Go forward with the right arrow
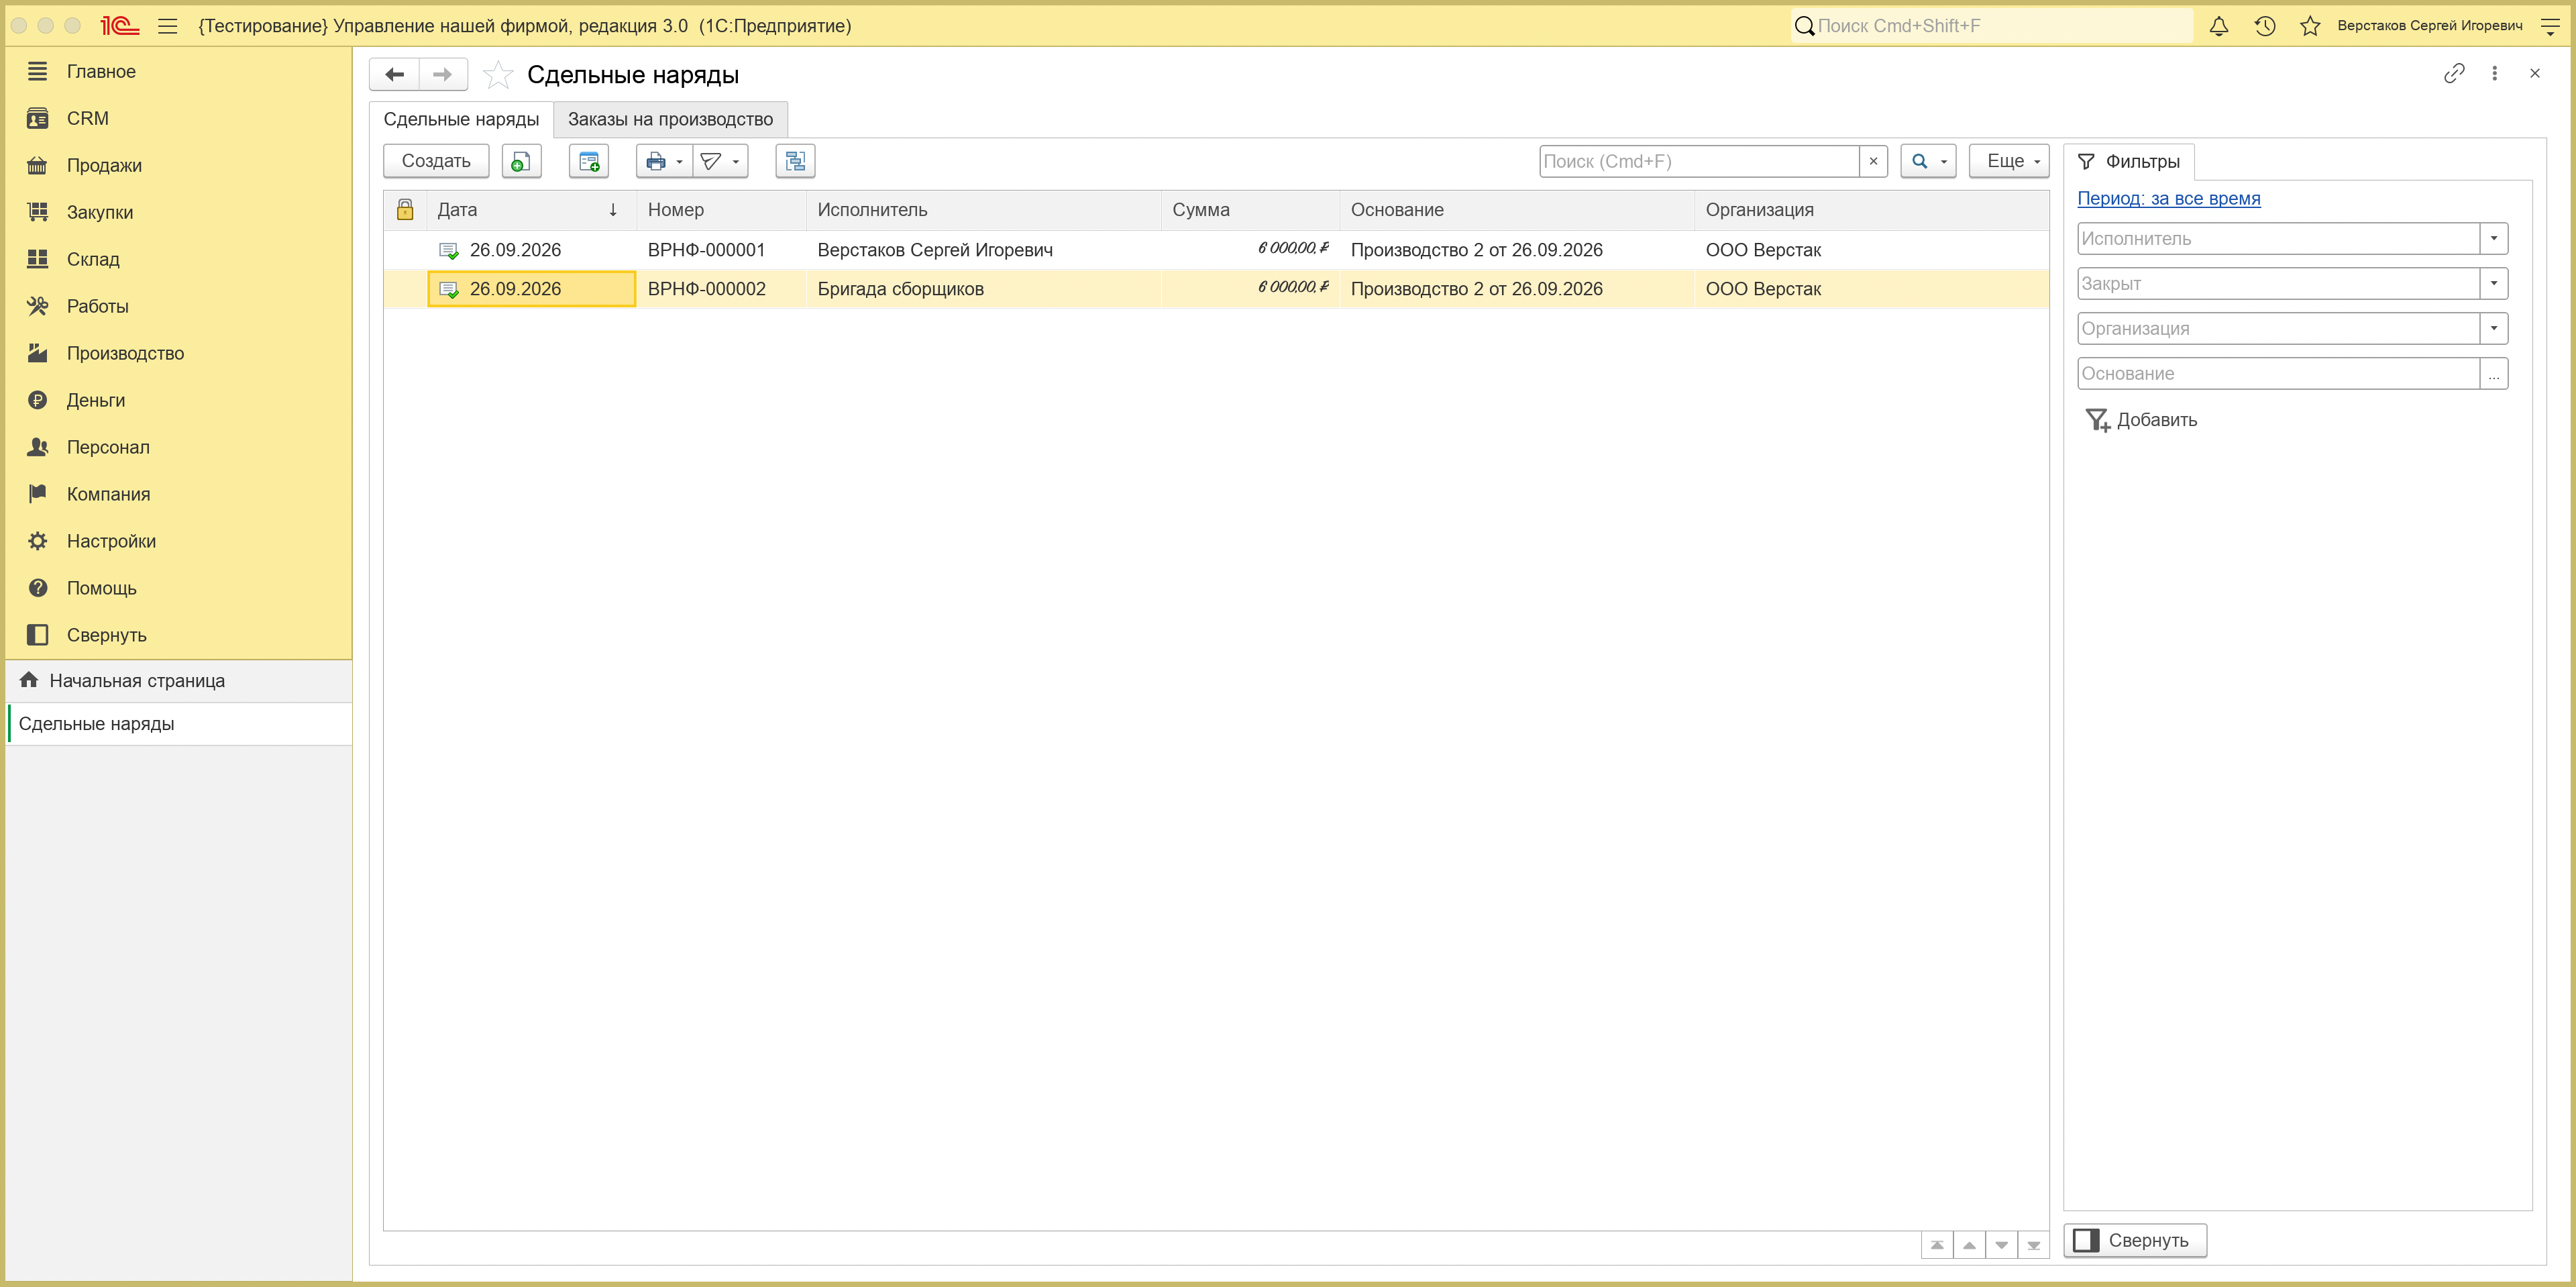 (443, 74)
